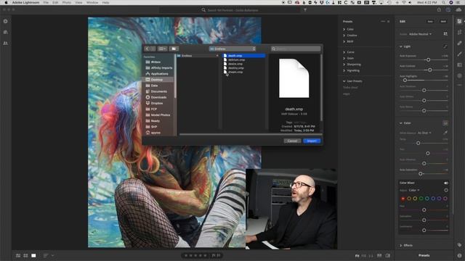This screenshot has width=465, height=261.
Task: Collapse the User Presets group
Action: [x=344, y=81]
